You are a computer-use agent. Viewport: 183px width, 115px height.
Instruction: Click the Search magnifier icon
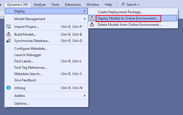click(123, 5)
